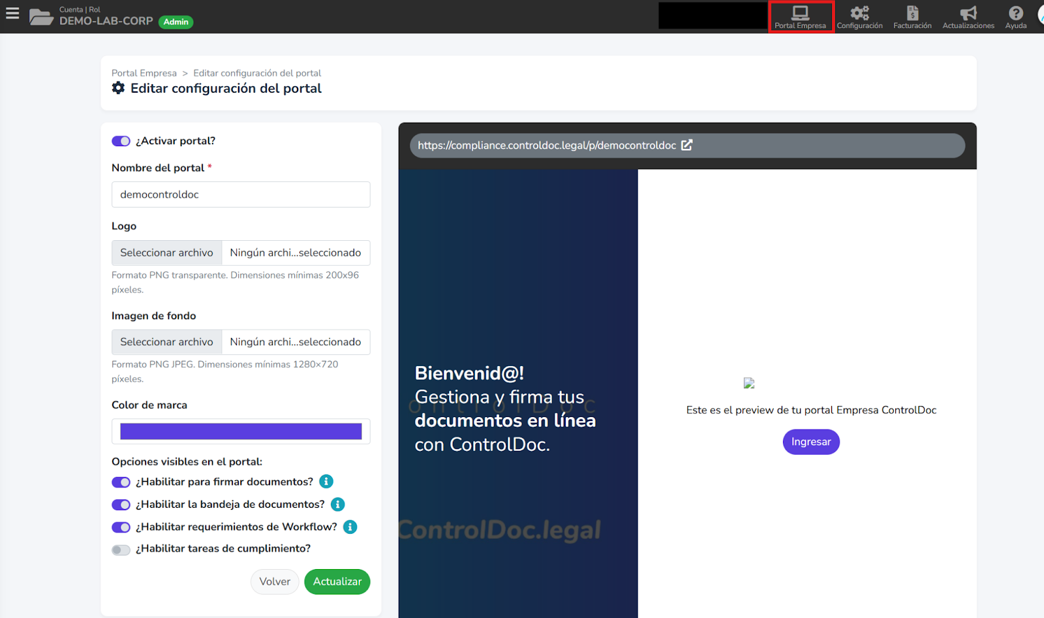The width and height of the screenshot is (1044, 618).
Task: Click the Logo 'Ningún archi...seleccionado' file text
Action: 296,253
